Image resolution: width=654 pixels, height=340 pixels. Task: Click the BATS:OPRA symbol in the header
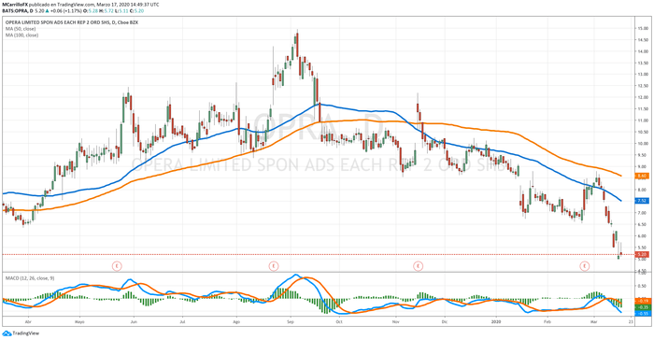tap(15, 10)
